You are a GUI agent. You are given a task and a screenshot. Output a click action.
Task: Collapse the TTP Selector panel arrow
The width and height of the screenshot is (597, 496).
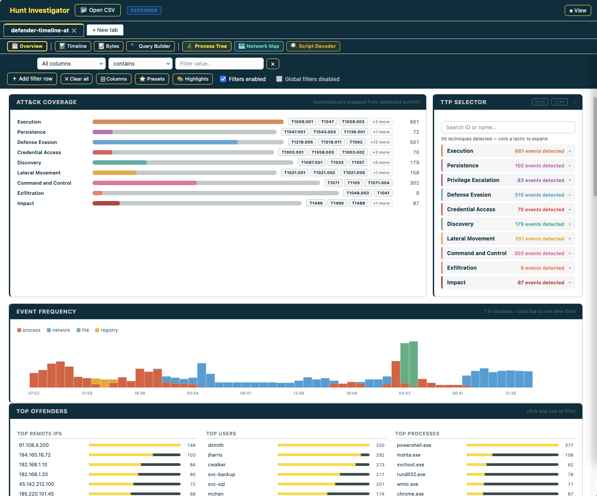tap(575, 102)
